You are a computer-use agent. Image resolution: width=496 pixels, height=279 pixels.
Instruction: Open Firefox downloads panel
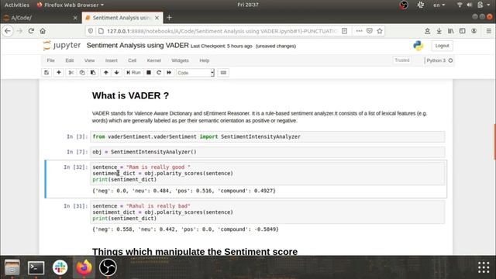click(x=439, y=31)
